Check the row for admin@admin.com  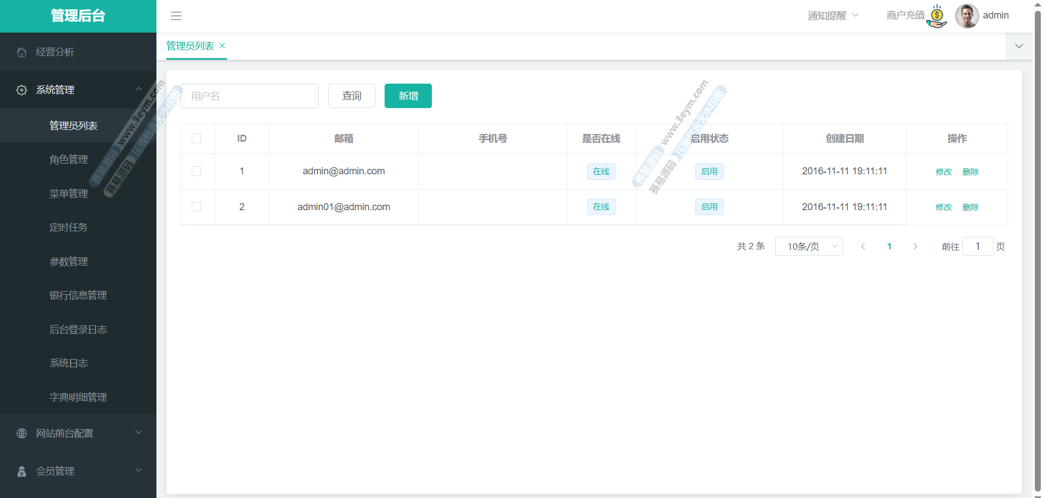(x=197, y=171)
